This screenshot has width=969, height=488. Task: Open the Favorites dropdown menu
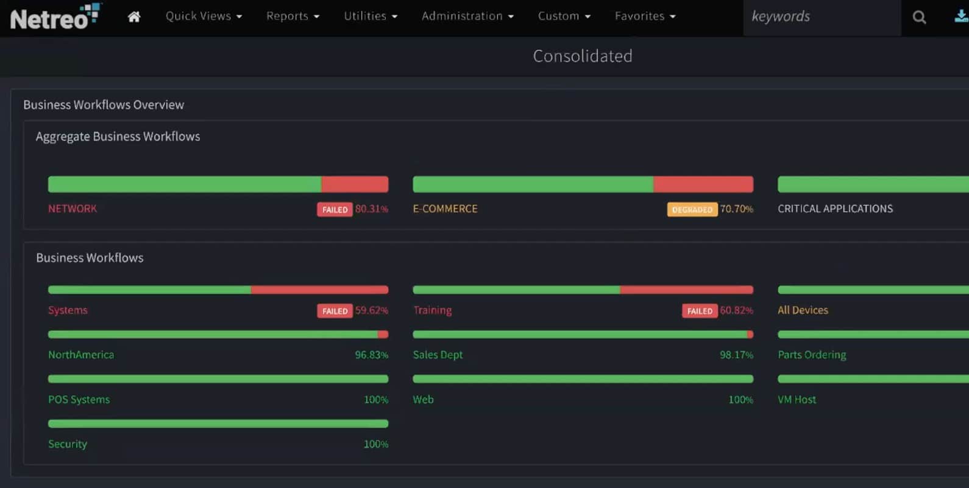pos(645,16)
